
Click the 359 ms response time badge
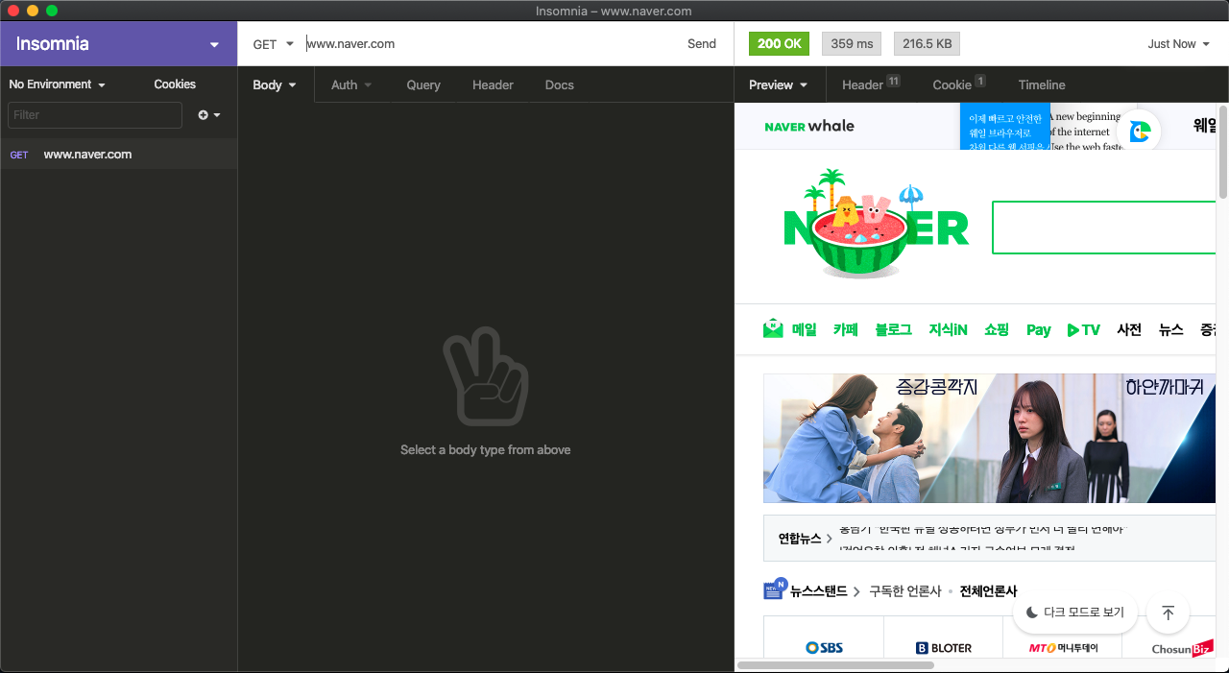(852, 44)
